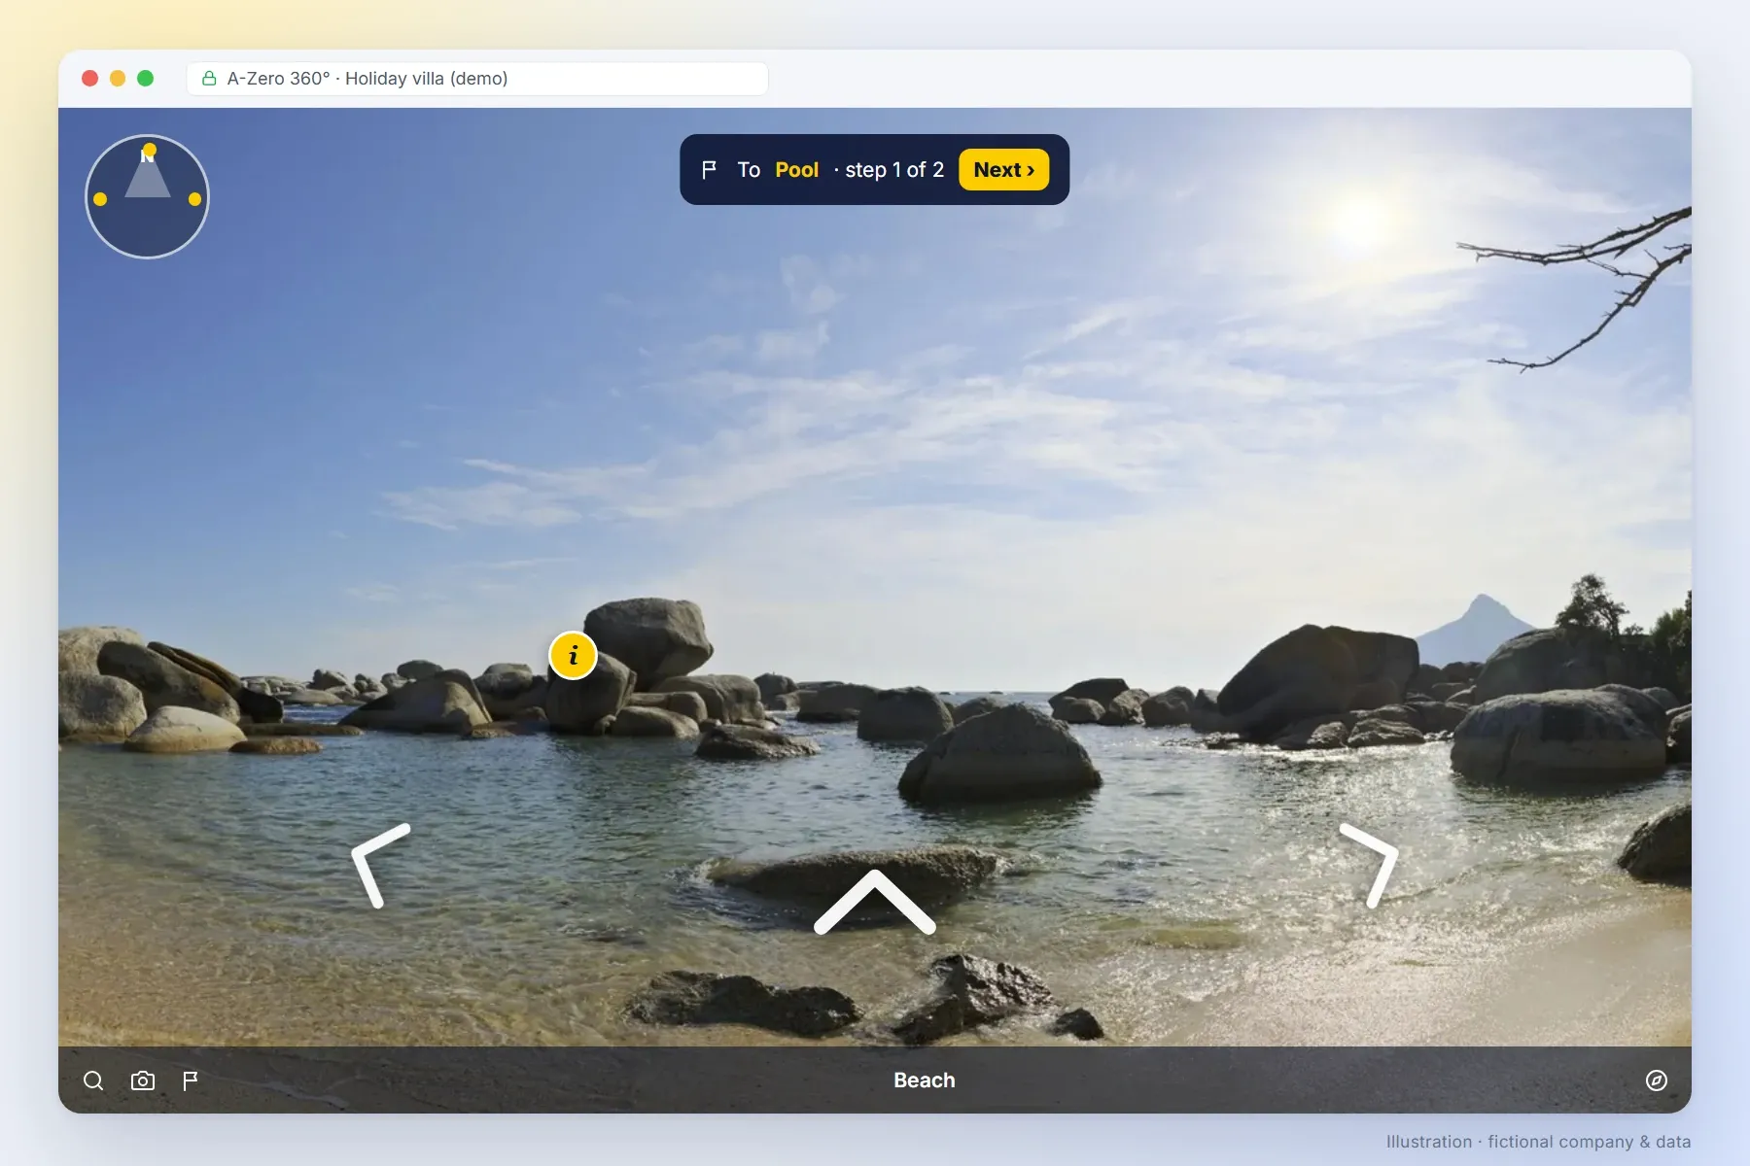Screen dimensions: 1750x1166
Task: Take a snapshot with the camera icon
Action: click(x=143, y=1080)
